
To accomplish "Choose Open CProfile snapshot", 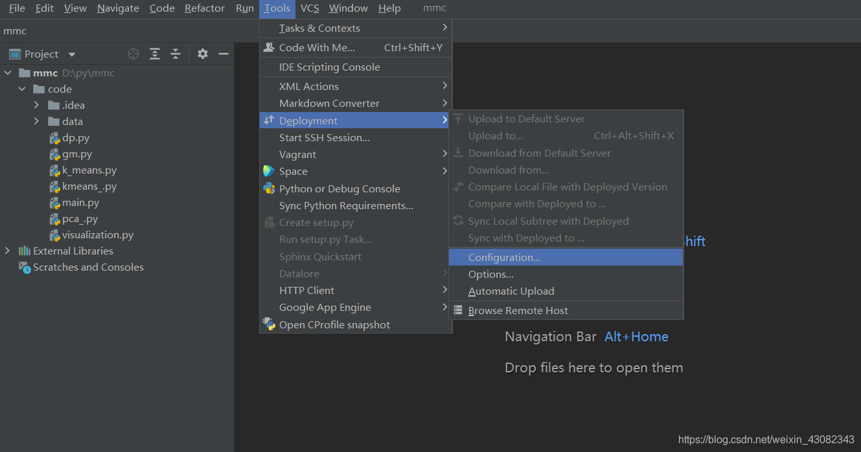I will pyautogui.click(x=356, y=325).
